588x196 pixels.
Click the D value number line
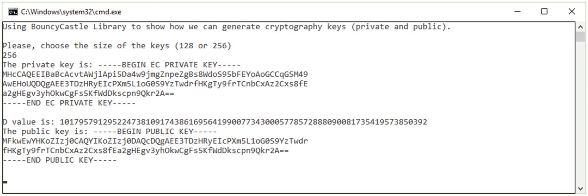coord(215,122)
